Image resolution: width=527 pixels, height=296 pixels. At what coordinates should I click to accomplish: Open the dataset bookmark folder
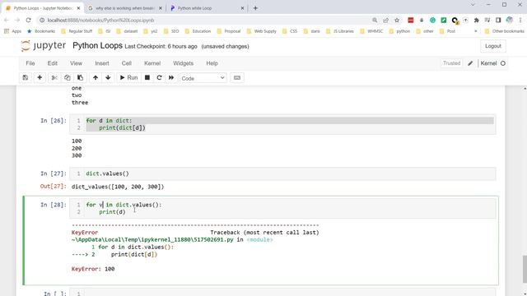click(x=127, y=31)
